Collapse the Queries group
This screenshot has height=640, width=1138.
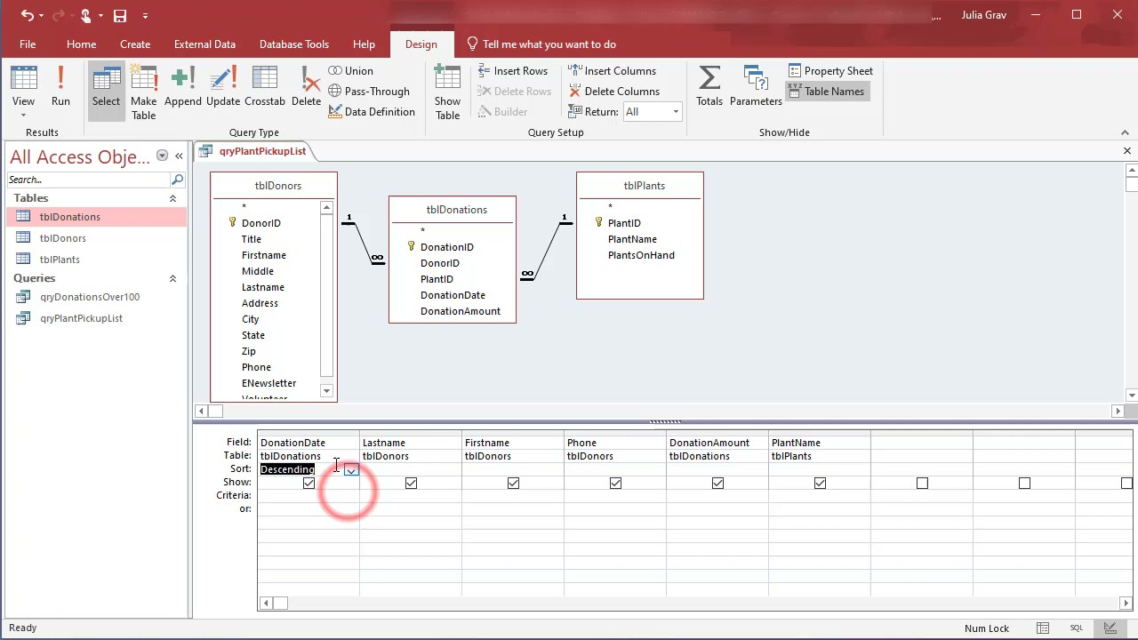(172, 278)
